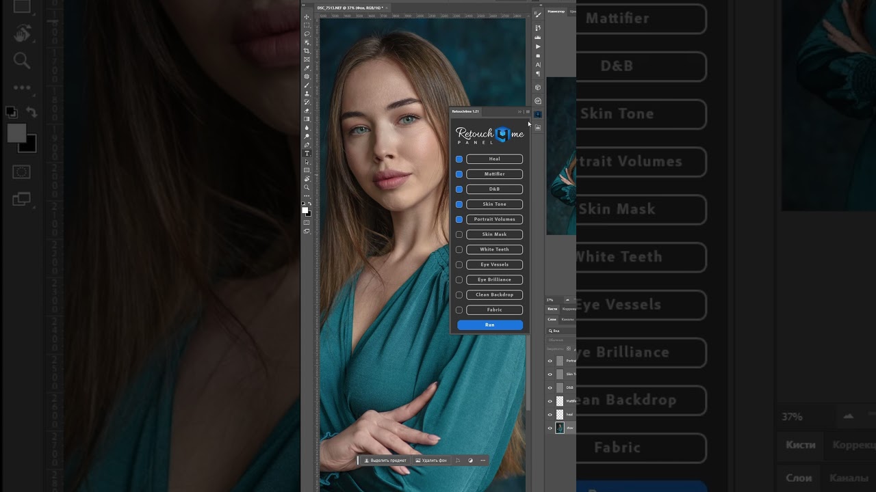
Task: Open the DSC_7513.NEF document tab
Action: coord(352,8)
